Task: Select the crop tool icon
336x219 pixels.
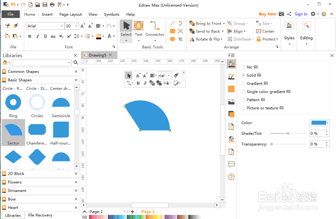Action: click(x=180, y=39)
